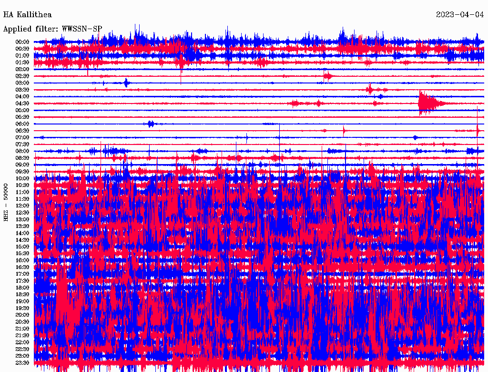Click the 13:30 time label
The image size is (488, 372).
coord(22,226)
